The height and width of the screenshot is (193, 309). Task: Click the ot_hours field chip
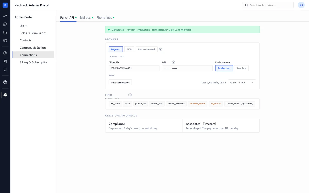[216, 104]
